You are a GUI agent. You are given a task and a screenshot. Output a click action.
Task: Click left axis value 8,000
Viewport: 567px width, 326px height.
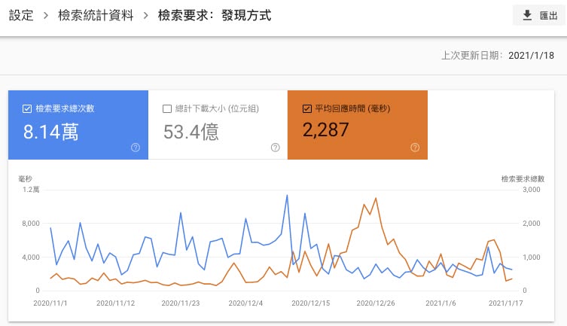(x=31, y=224)
